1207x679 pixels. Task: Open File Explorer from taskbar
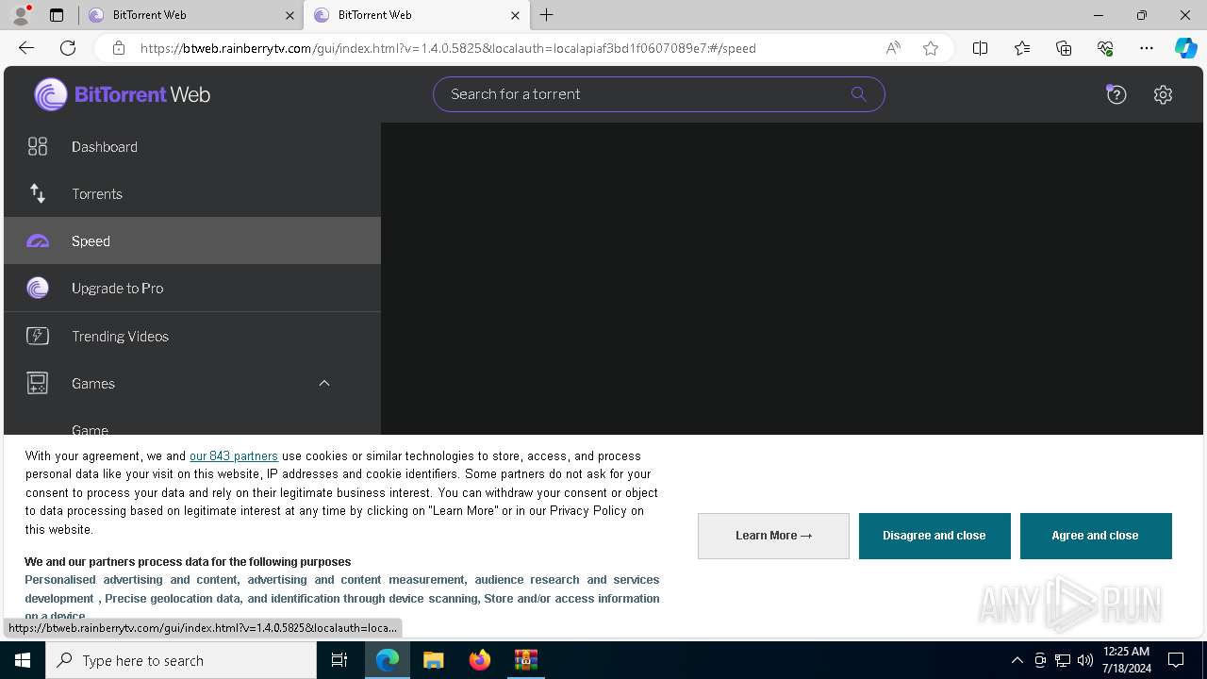click(x=434, y=660)
